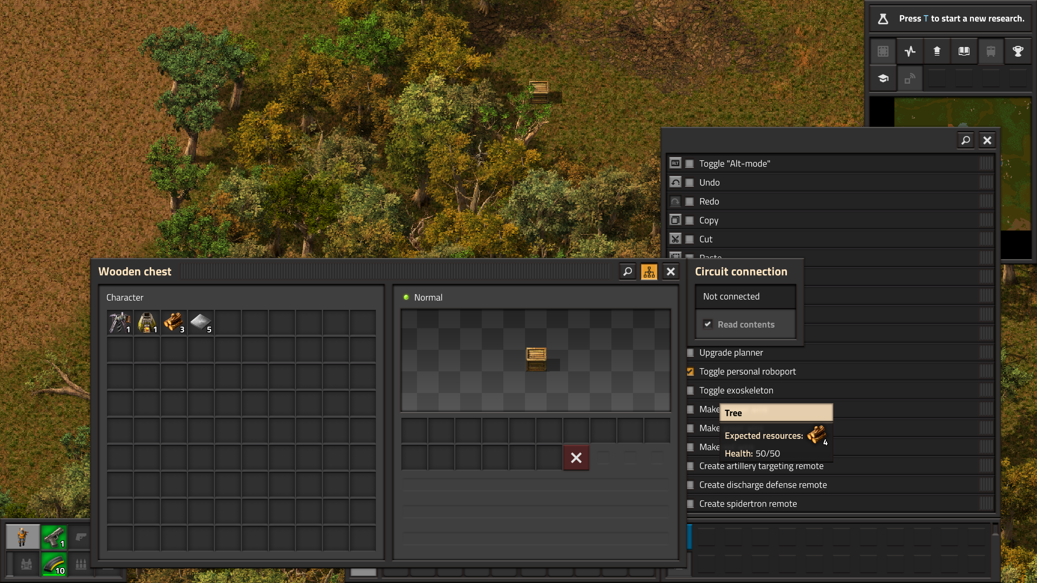The image size is (1037, 583).
Task: Toggle the Upgrade planner checkbox
Action: (x=689, y=352)
